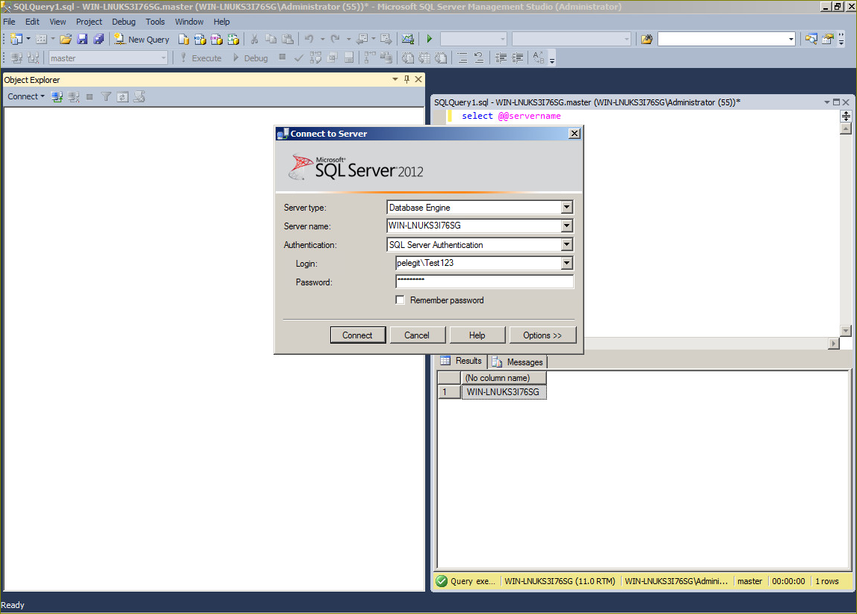Open the Server type dropdown
The height and width of the screenshot is (614, 857).
(567, 207)
